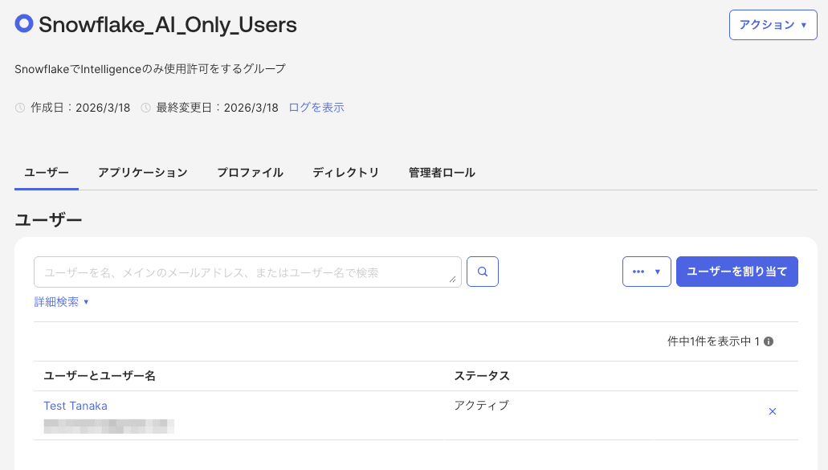Image resolution: width=828 pixels, height=470 pixels.
Task: Open the Test Tanaka user link
Action: [x=75, y=406]
